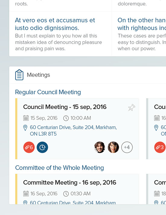Open the Committee of the Whole Meeting link
The width and height of the screenshot is (166, 215).
(59, 168)
